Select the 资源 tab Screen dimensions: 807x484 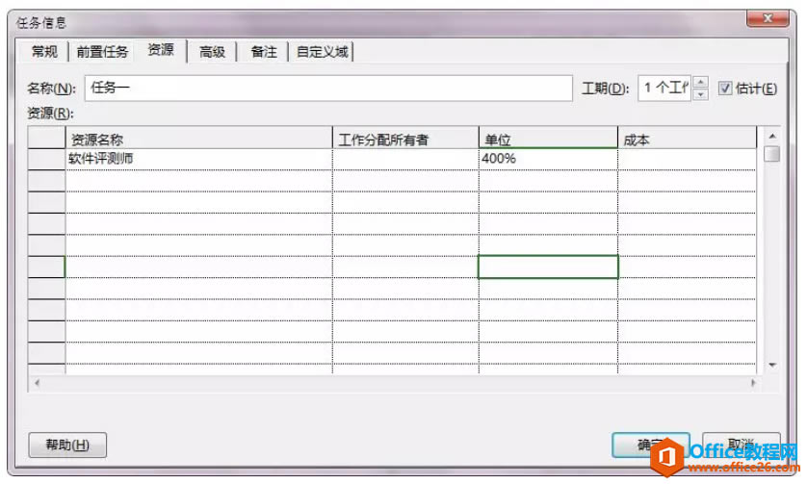point(161,50)
